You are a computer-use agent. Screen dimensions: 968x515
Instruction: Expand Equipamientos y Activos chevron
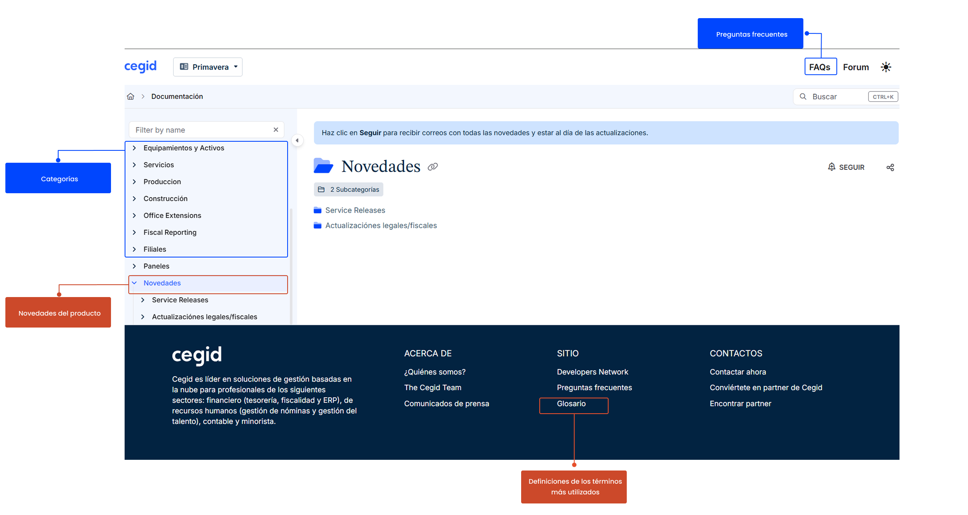coord(135,148)
